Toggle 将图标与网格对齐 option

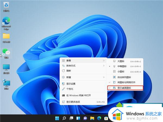pyautogui.click(x=125, y=82)
